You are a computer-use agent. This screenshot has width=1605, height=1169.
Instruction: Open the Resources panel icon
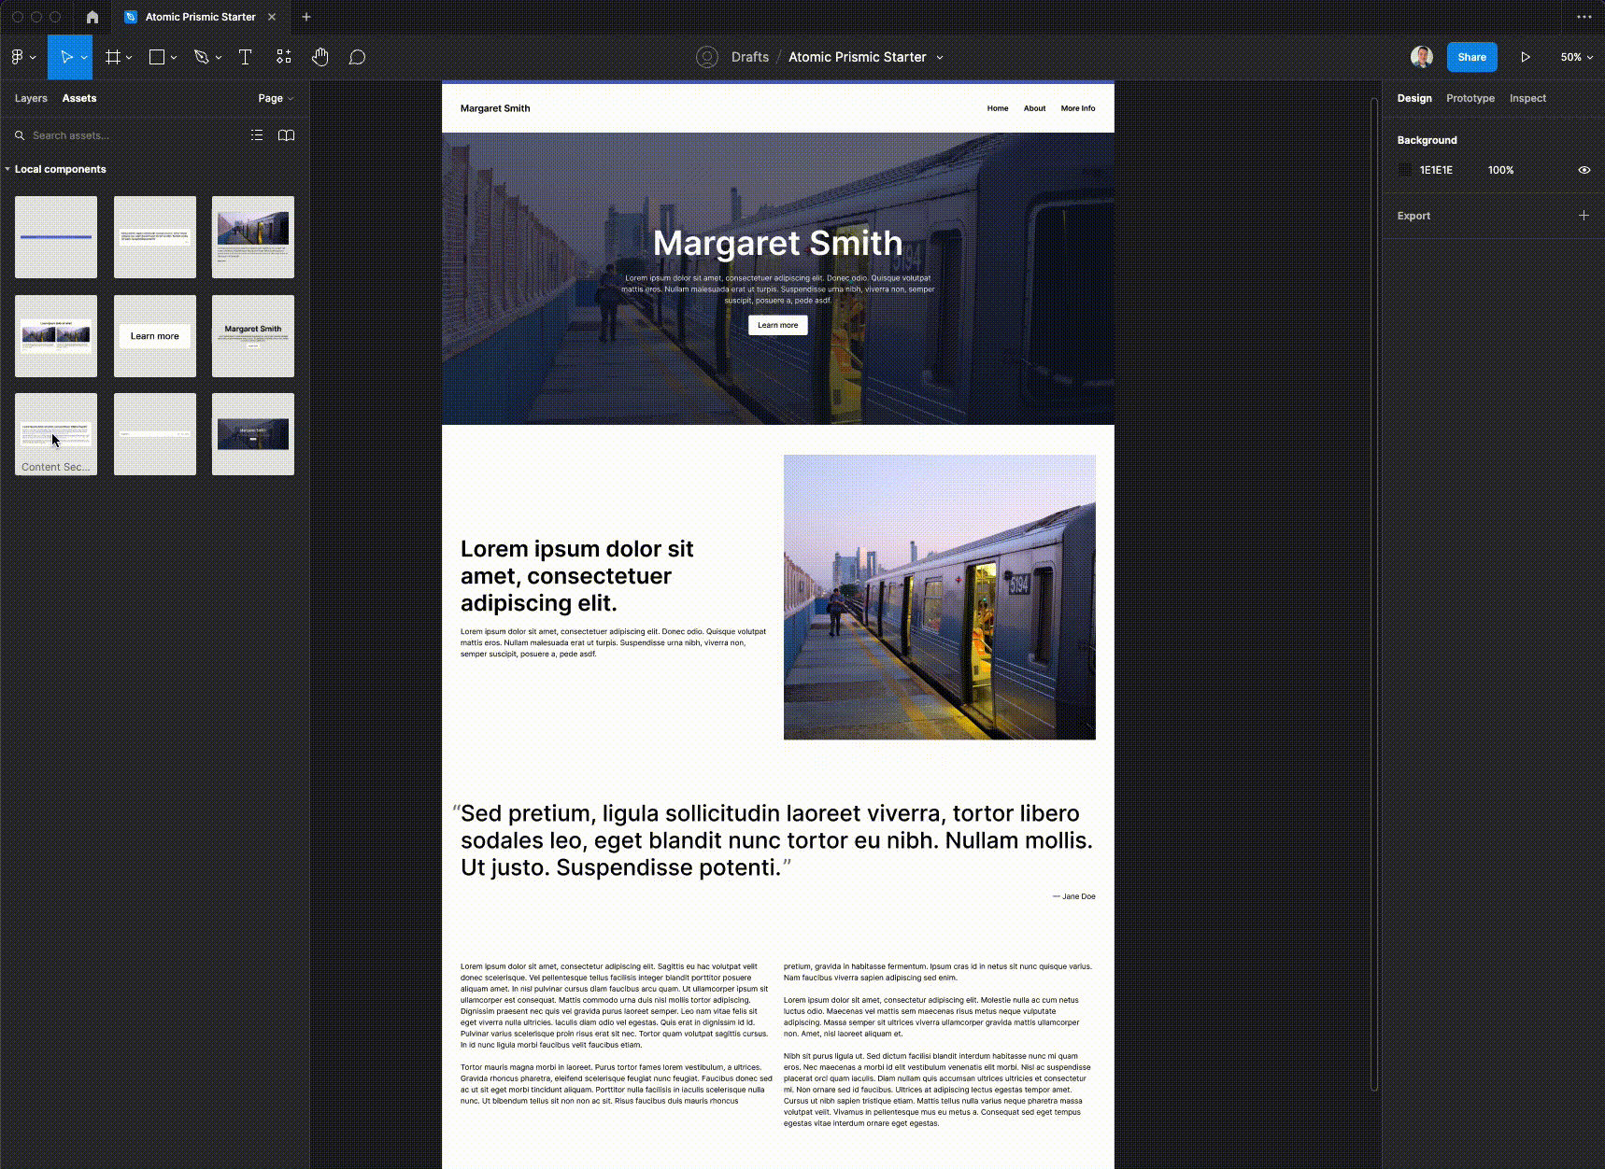(x=283, y=57)
